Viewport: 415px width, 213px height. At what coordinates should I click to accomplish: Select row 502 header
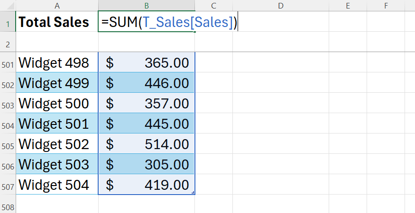tap(8, 83)
